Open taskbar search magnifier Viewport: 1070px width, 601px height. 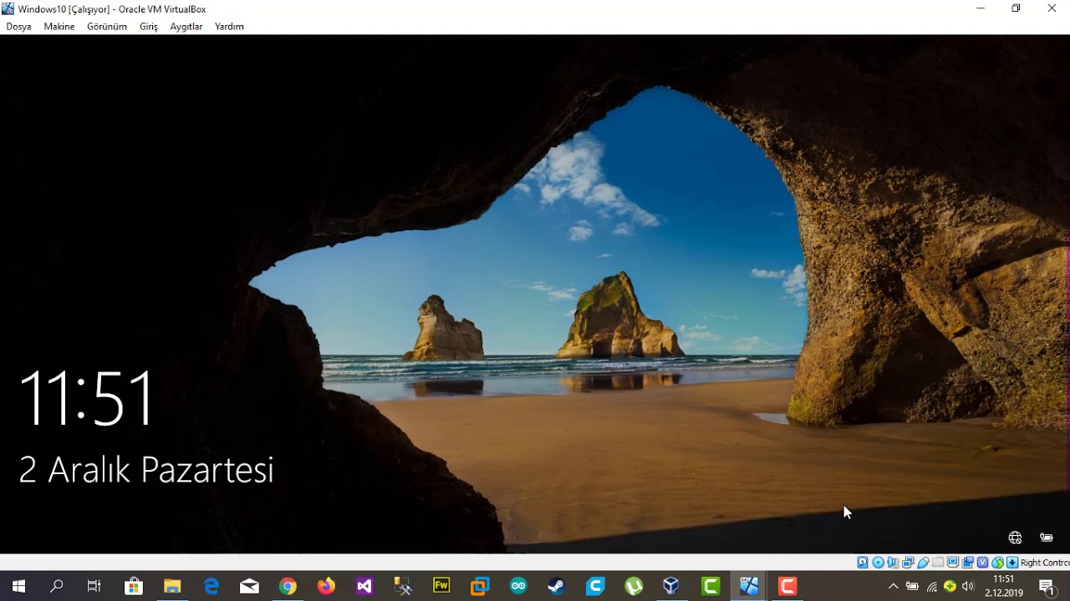[x=57, y=586]
